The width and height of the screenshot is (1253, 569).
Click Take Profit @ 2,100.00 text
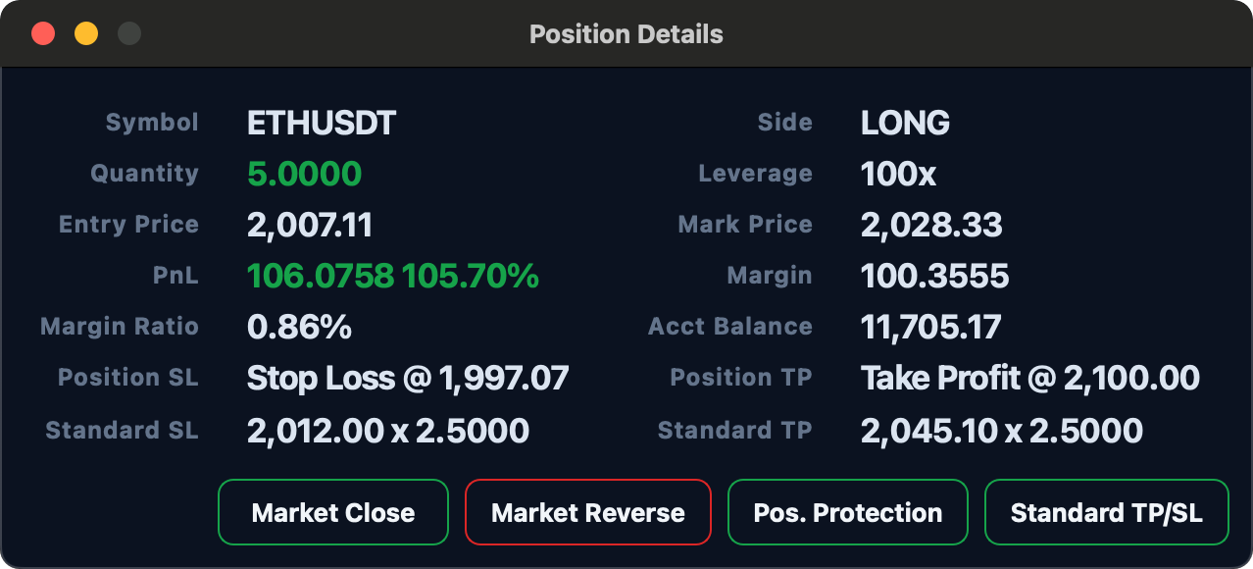1030,378
